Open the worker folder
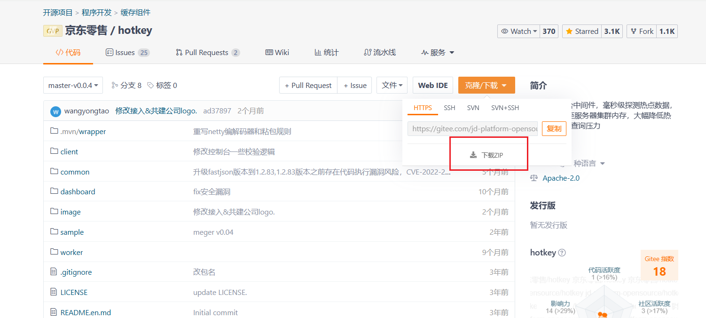 click(x=71, y=252)
